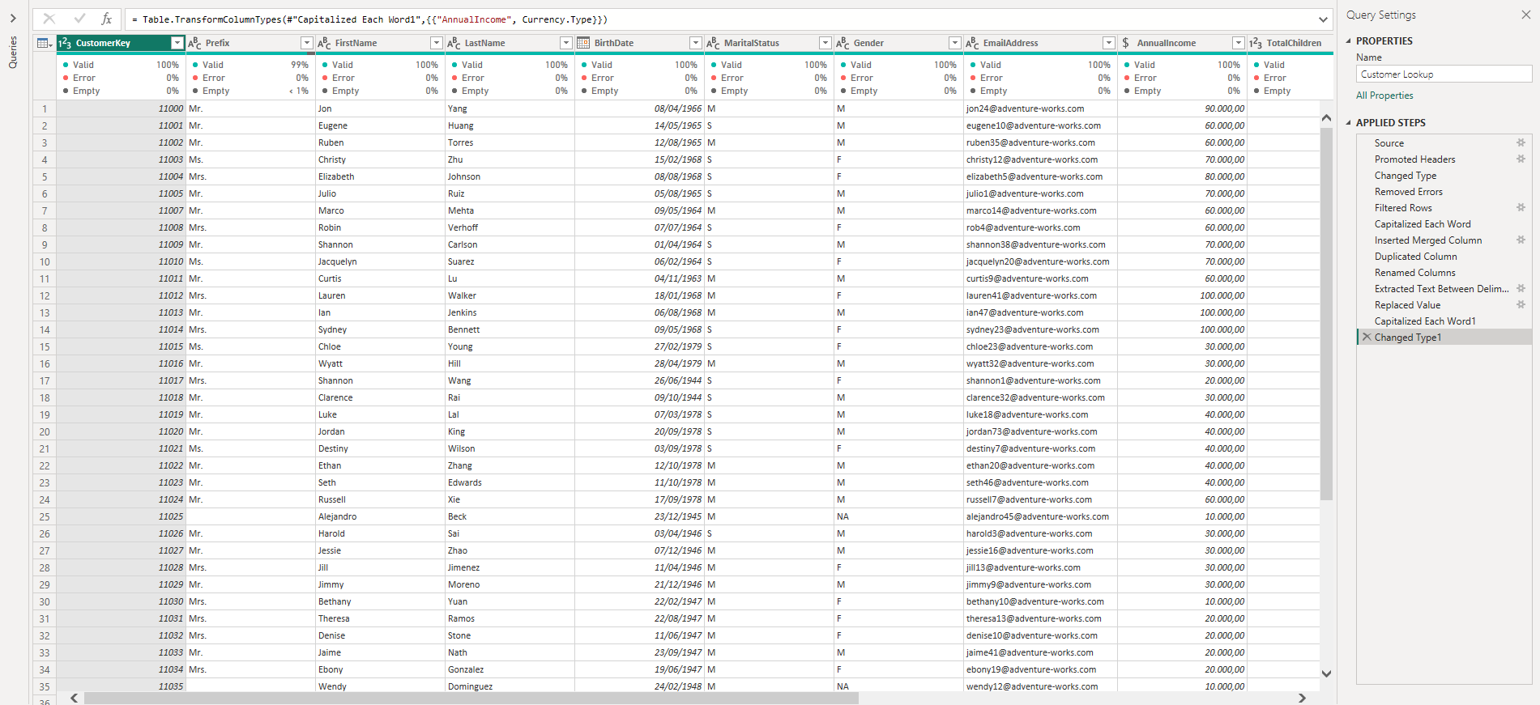Screen dimensions: 1540x705
Task: Open the Gender column filter dropdown
Action: [954, 43]
